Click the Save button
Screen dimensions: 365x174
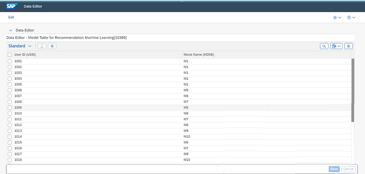pos(334,169)
